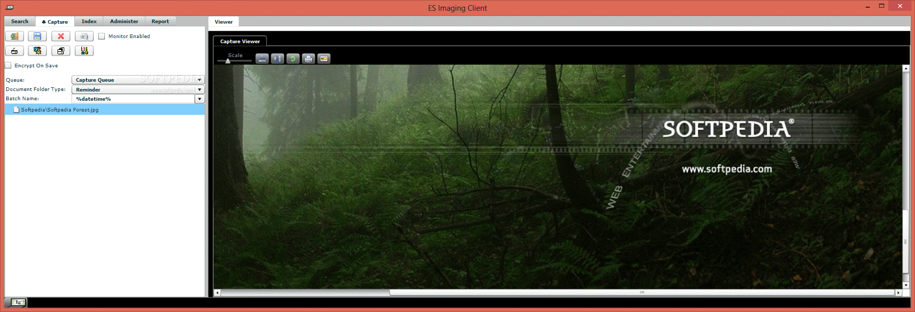Click the viewer scroll up arrow

pos(906,68)
